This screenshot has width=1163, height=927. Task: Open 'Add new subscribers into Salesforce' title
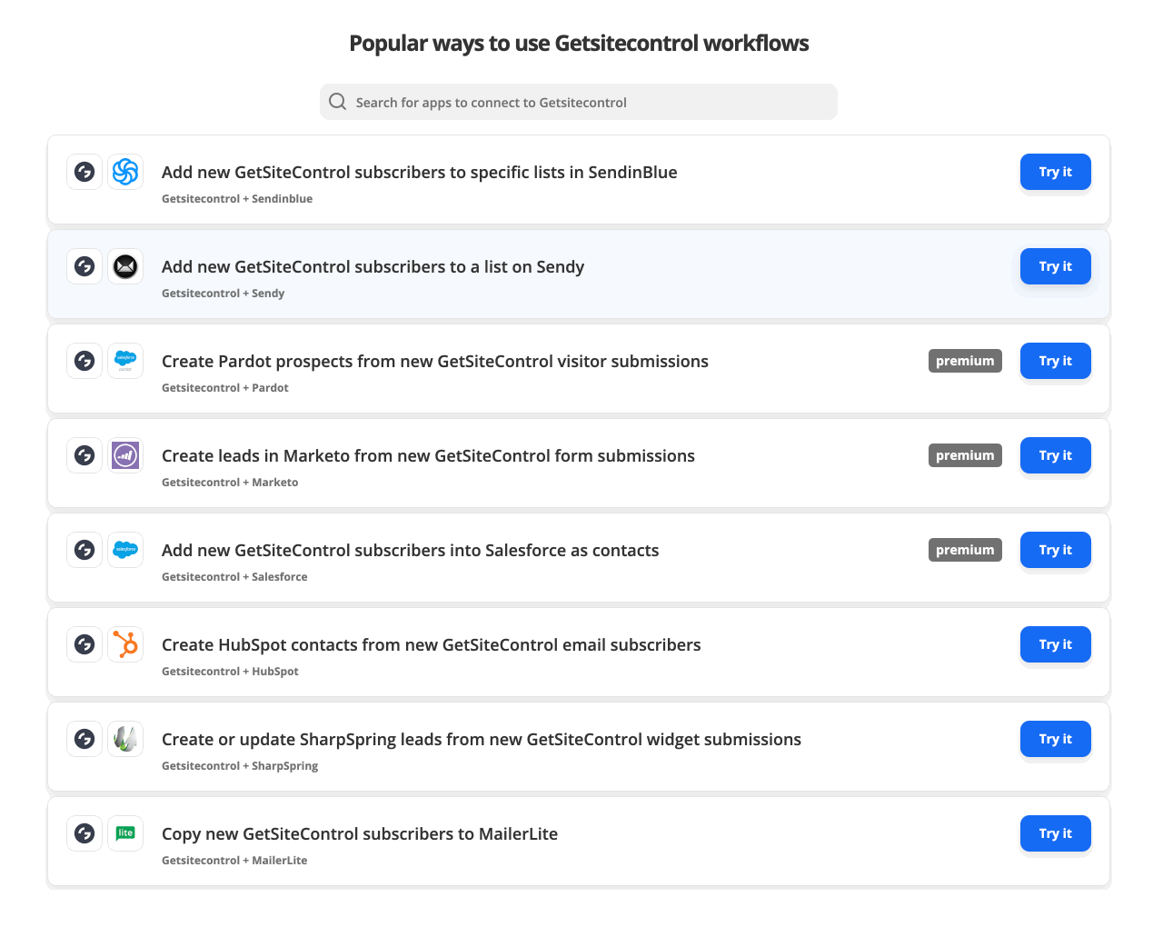point(410,550)
